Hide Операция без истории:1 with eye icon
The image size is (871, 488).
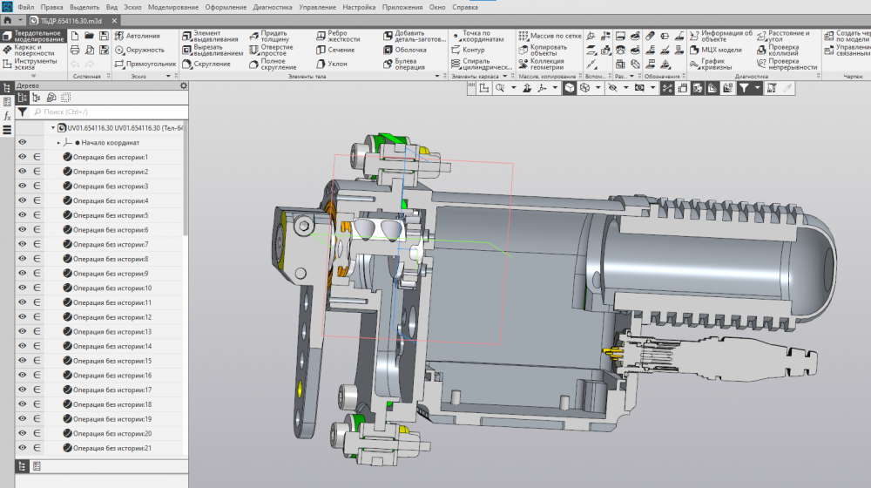click(23, 158)
